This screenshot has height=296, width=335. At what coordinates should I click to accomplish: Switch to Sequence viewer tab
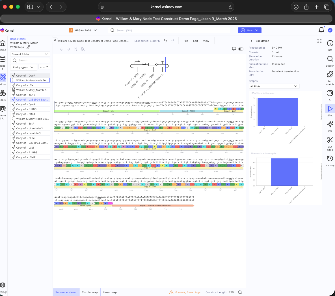(x=66, y=292)
